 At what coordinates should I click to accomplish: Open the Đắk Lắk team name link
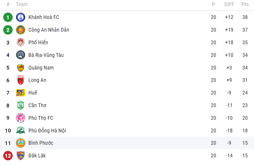click(37, 156)
